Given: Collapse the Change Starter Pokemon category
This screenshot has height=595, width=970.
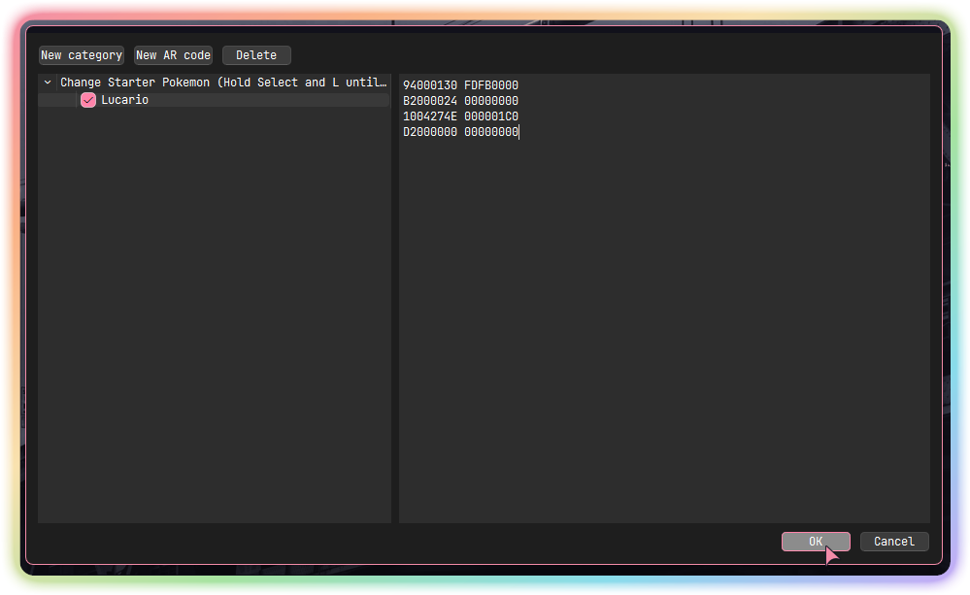Looking at the screenshot, I should 48,83.
